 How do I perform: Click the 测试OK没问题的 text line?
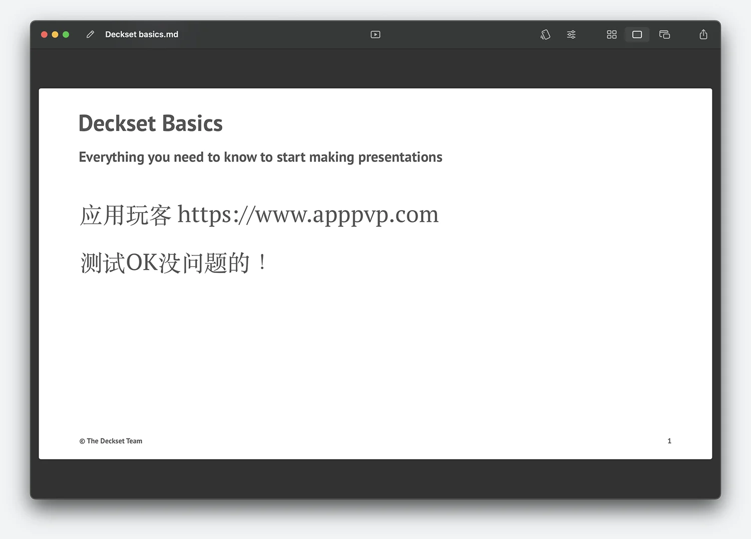coord(174,262)
